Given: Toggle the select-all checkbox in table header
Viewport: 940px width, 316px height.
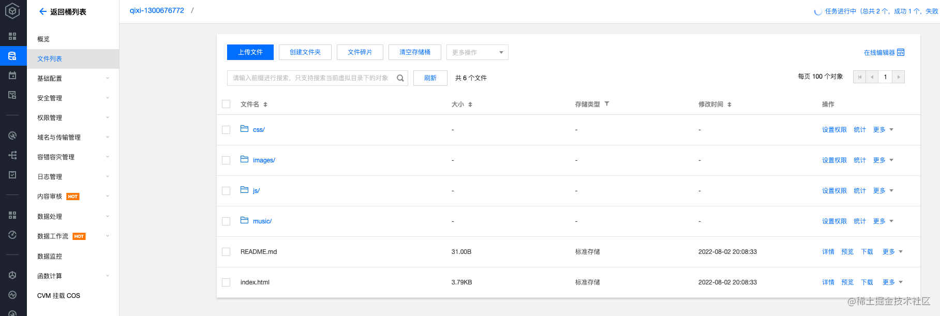Looking at the screenshot, I should pos(226,104).
